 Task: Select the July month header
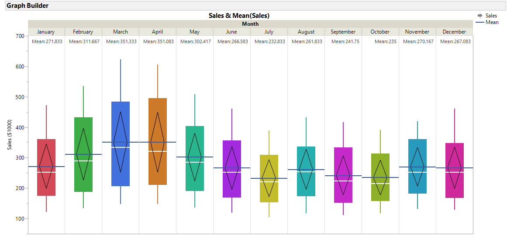[x=269, y=32]
